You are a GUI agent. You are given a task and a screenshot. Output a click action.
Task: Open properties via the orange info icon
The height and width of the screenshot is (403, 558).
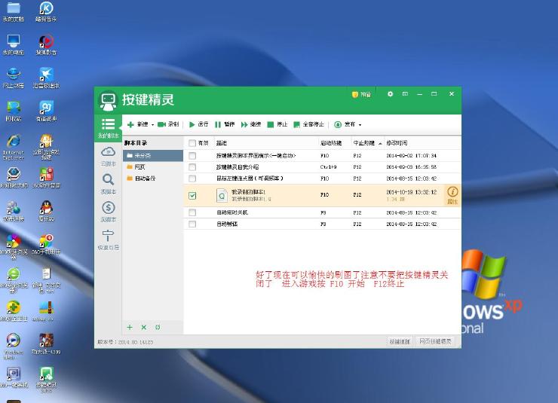452,195
